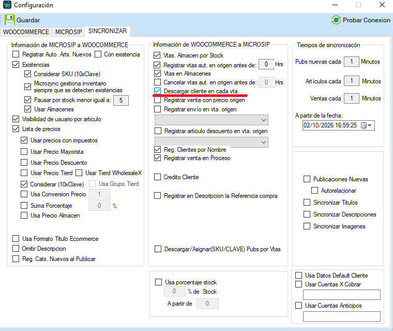This screenshot has height=331, width=393.
Task: Click the Artículos cada minutes field
Action: point(352,81)
